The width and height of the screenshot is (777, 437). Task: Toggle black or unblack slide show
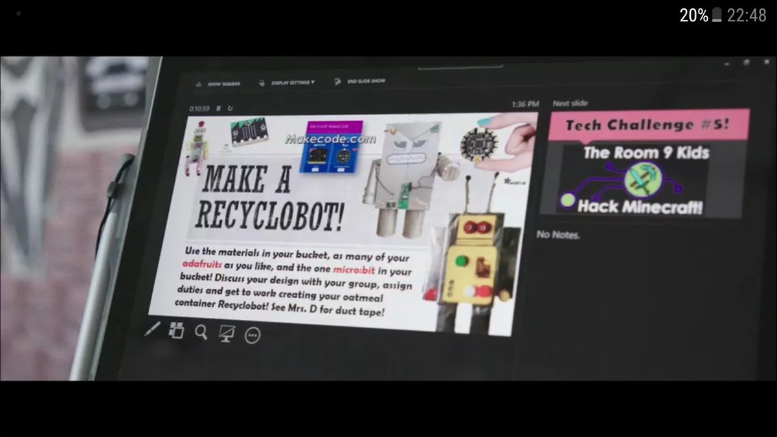(x=227, y=334)
